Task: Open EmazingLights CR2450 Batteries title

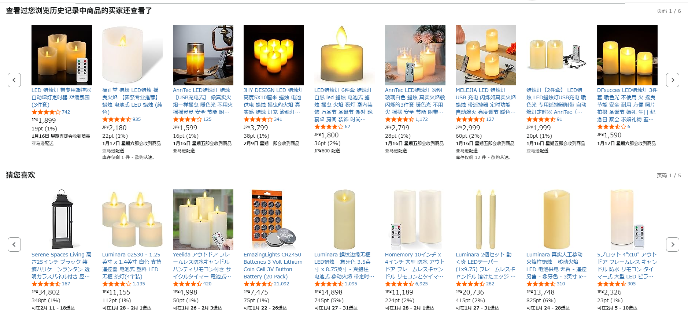Action: point(273,266)
